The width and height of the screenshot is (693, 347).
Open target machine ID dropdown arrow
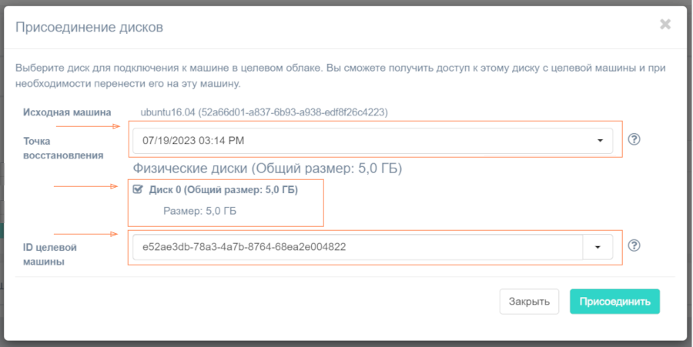pyautogui.click(x=598, y=247)
